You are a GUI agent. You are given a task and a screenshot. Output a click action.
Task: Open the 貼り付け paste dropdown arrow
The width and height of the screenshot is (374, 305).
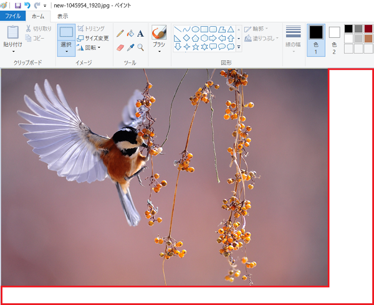13,52
